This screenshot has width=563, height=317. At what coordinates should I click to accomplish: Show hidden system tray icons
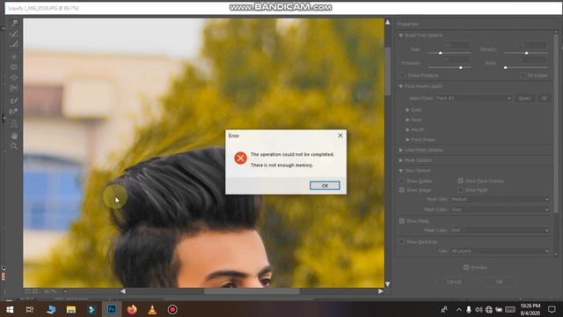pyautogui.click(x=459, y=309)
